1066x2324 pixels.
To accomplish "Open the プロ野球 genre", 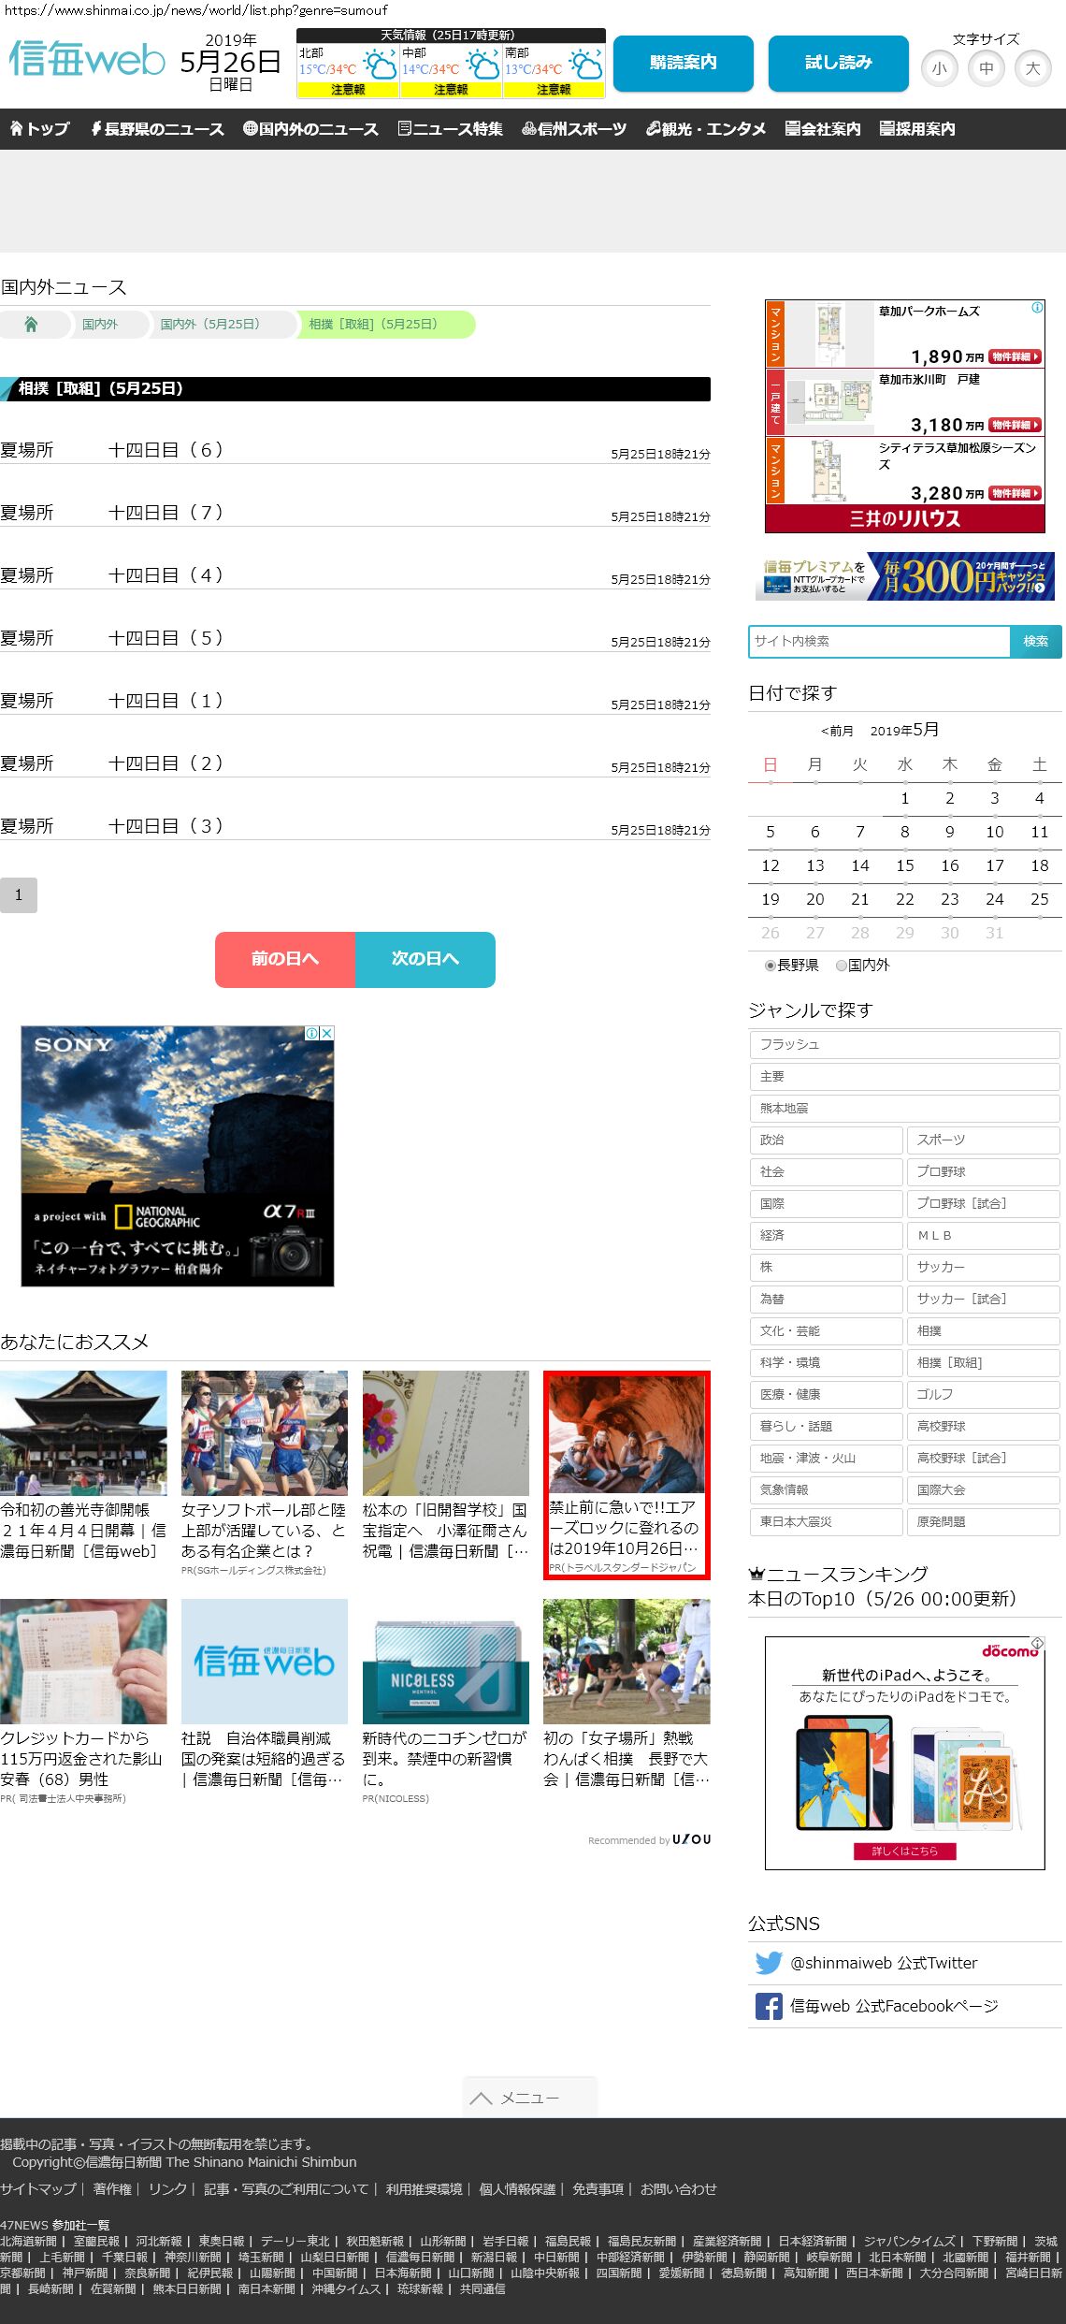I will click(983, 1171).
